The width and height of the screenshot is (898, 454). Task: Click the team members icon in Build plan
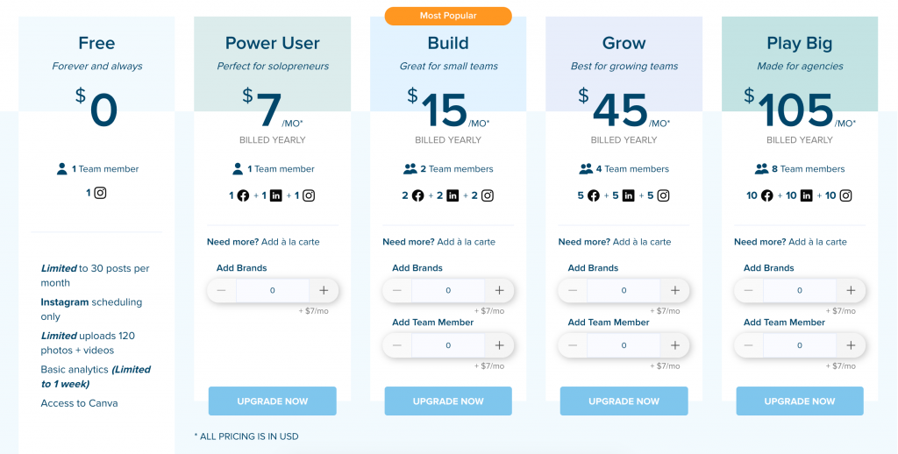tap(410, 169)
